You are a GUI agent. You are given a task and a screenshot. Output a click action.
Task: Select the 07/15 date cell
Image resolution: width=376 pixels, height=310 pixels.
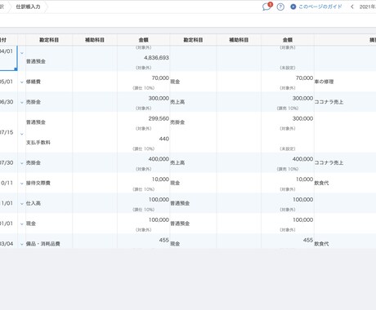(7, 132)
